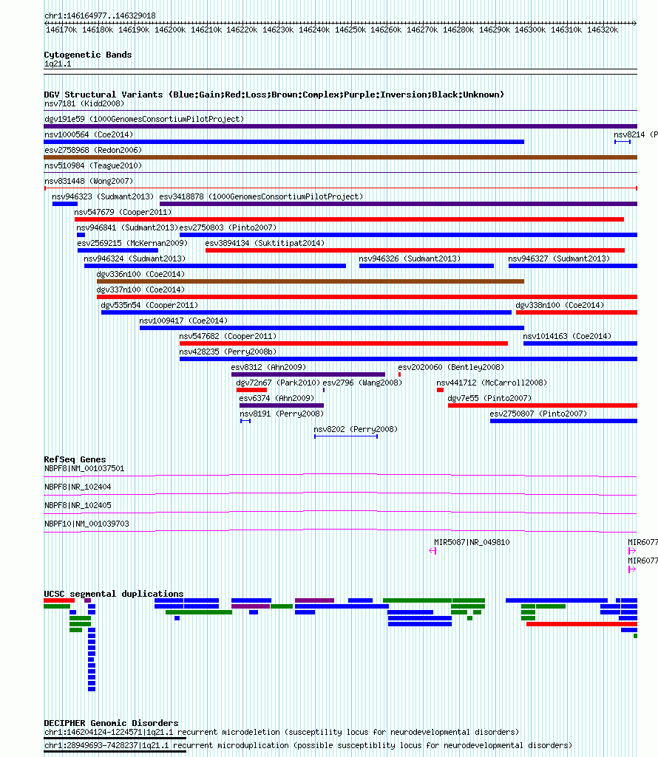Open esv8312 (Ahn2009) purple bar
The image size is (658, 757).
coord(308,374)
